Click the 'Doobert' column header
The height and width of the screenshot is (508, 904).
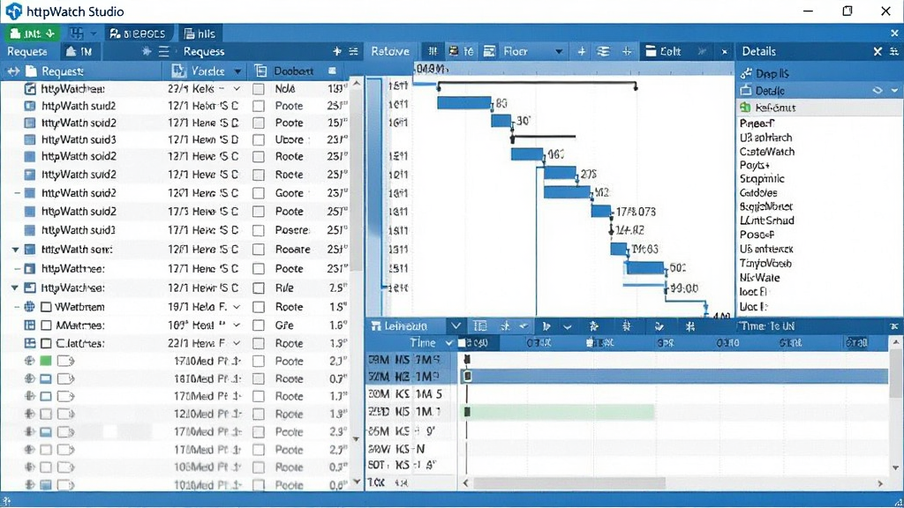pos(293,71)
